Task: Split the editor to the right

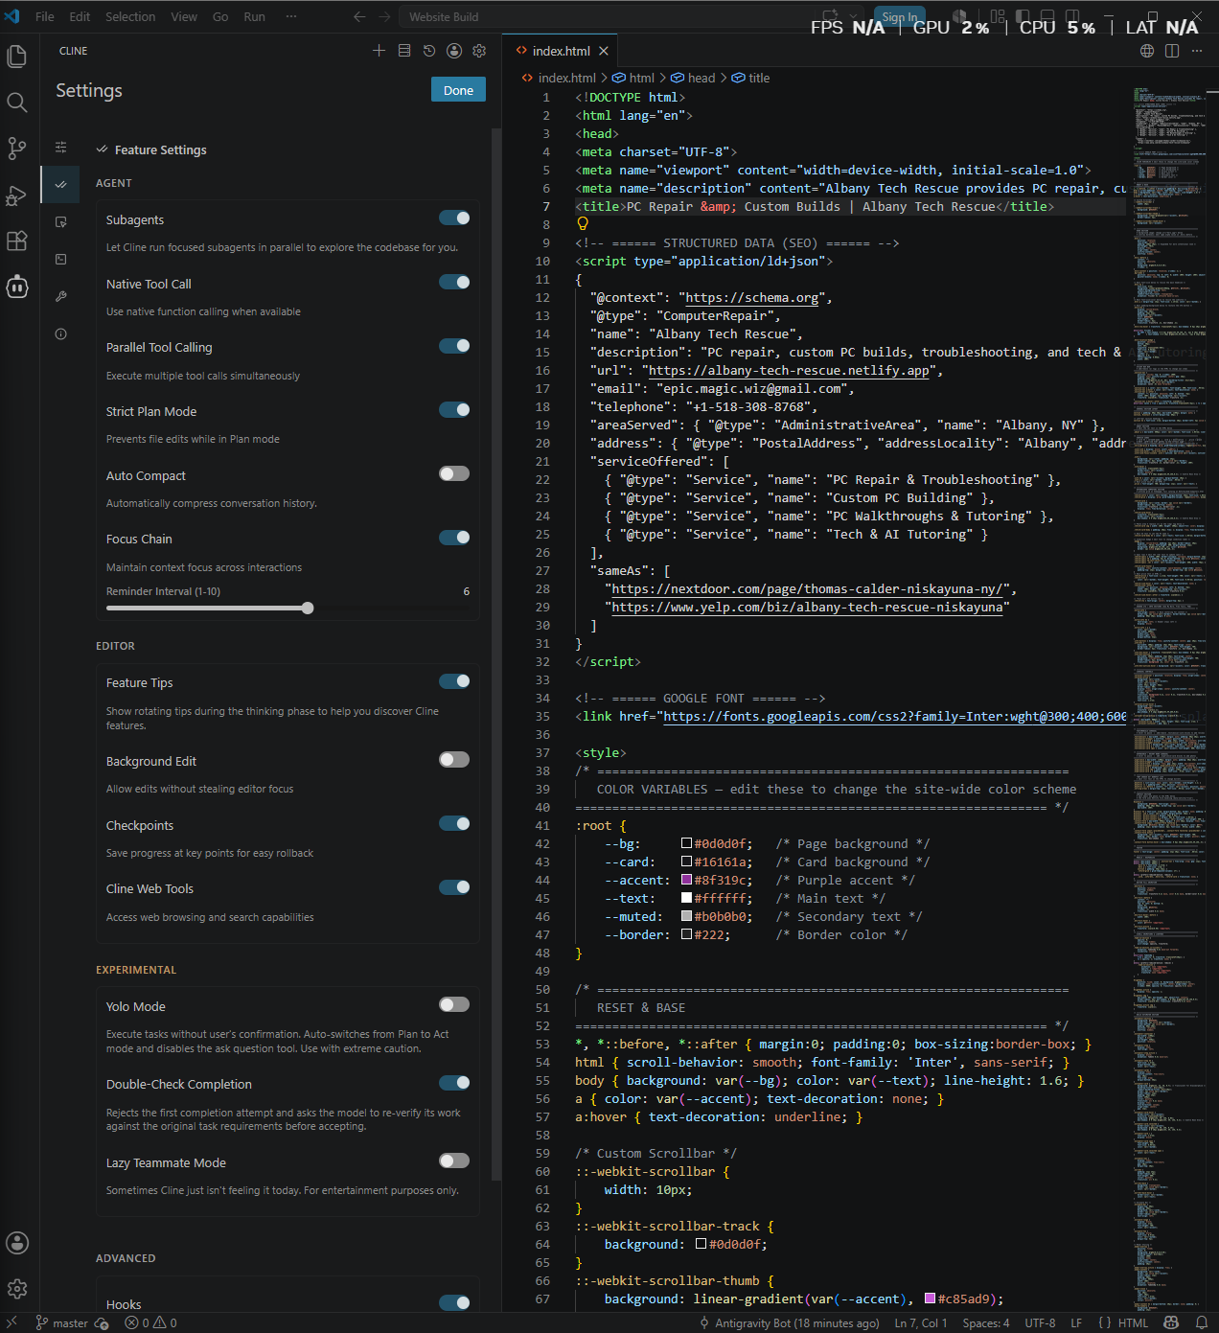Action: [x=1172, y=51]
